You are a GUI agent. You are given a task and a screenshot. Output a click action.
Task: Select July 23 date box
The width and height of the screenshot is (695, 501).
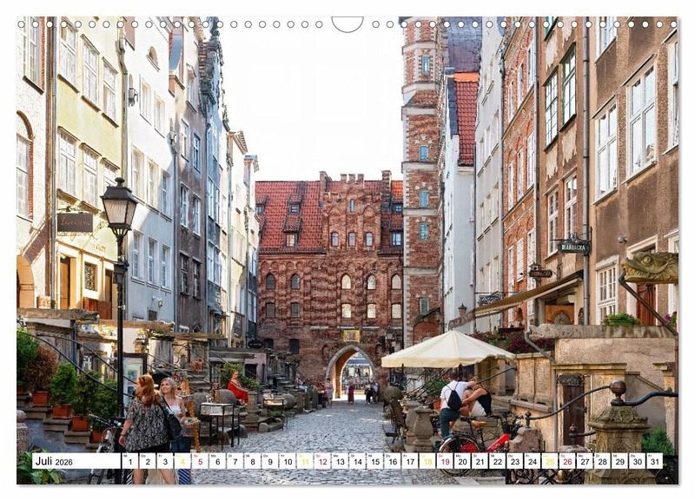click(x=515, y=461)
